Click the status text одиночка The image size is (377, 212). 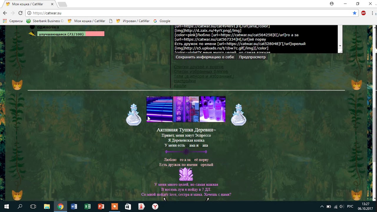coord(48,27)
